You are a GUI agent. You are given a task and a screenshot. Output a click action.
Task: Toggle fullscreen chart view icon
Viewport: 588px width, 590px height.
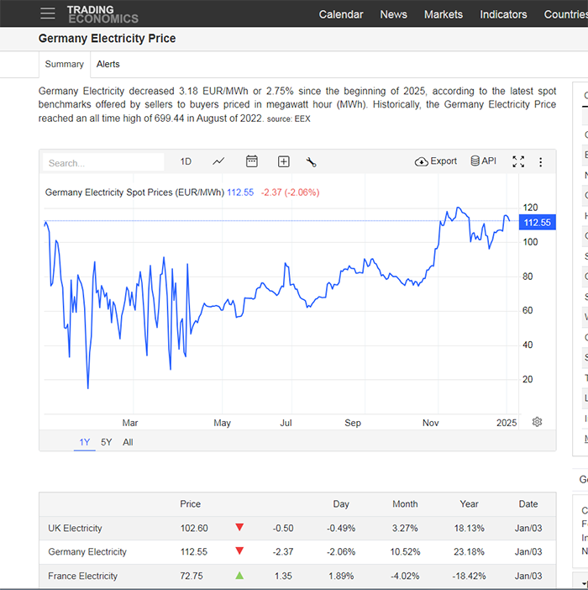[518, 162]
